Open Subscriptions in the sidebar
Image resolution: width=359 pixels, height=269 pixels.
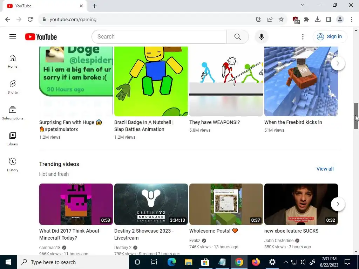(13, 113)
